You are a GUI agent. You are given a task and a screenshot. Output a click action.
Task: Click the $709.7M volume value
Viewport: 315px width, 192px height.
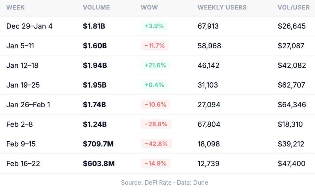[x=98, y=144]
